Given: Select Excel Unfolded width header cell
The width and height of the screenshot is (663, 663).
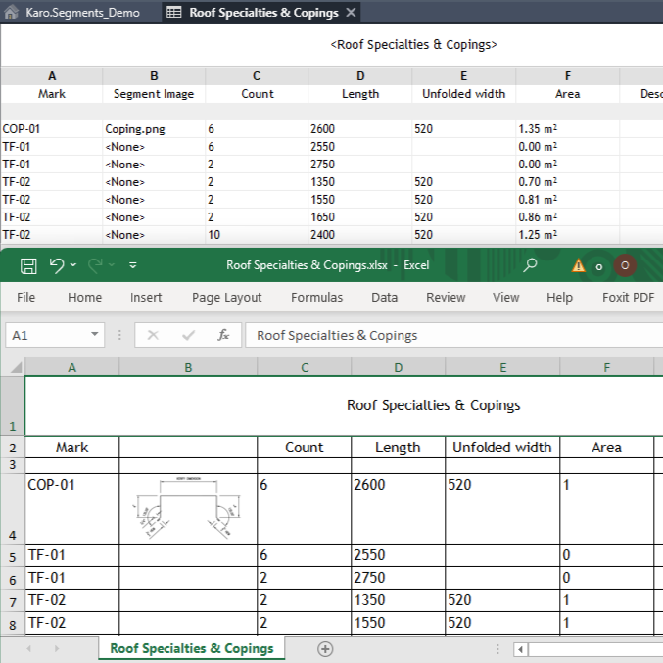Looking at the screenshot, I should [502, 448].
